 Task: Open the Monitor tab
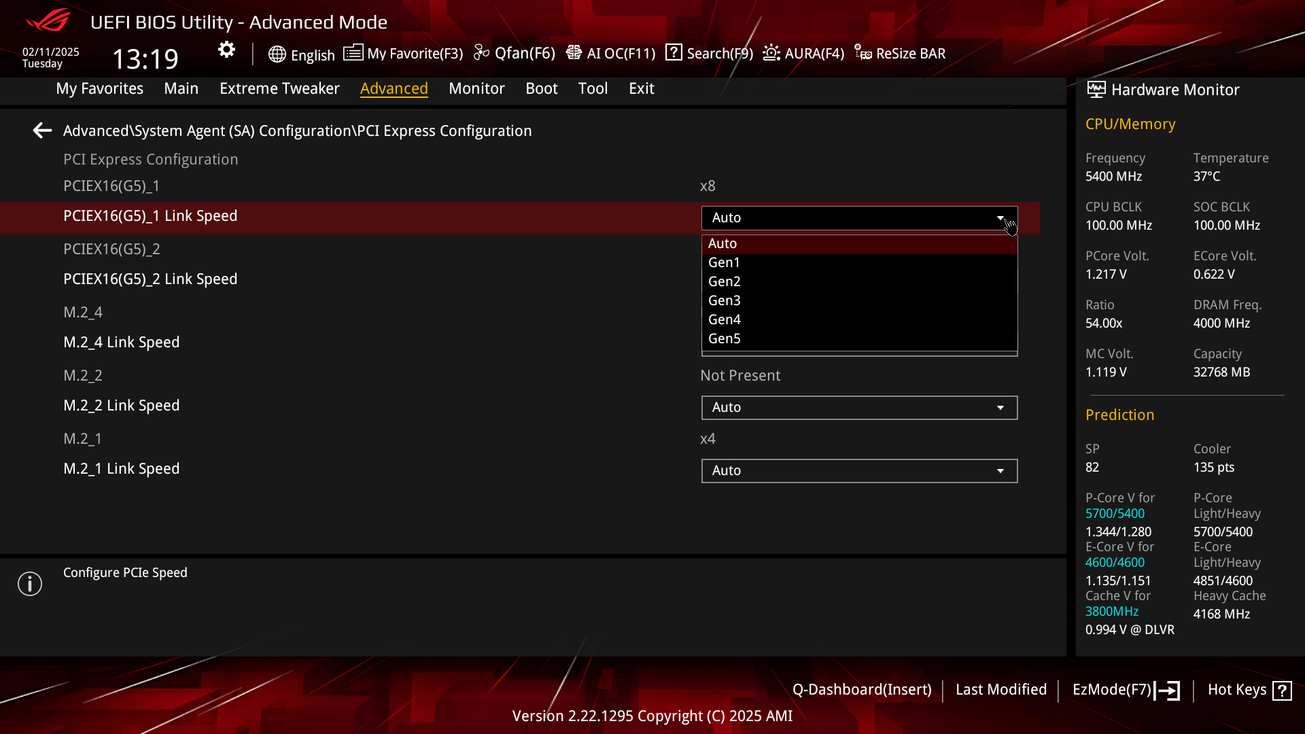point(476,88)
